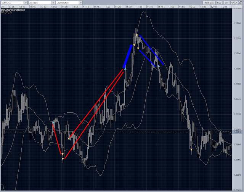Click the 11:15 time axis label
The image size is (244, 192).
click(96, 7)
